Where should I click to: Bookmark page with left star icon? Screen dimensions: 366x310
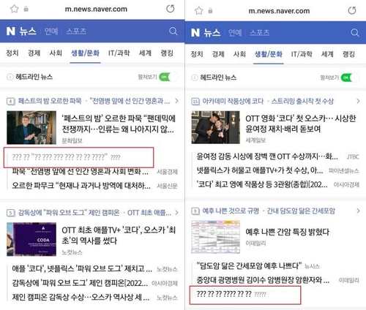(15, 9)
